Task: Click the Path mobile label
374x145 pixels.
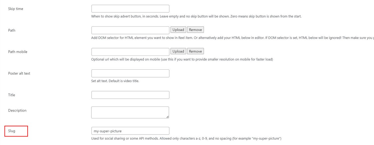Action: (18, 52)
